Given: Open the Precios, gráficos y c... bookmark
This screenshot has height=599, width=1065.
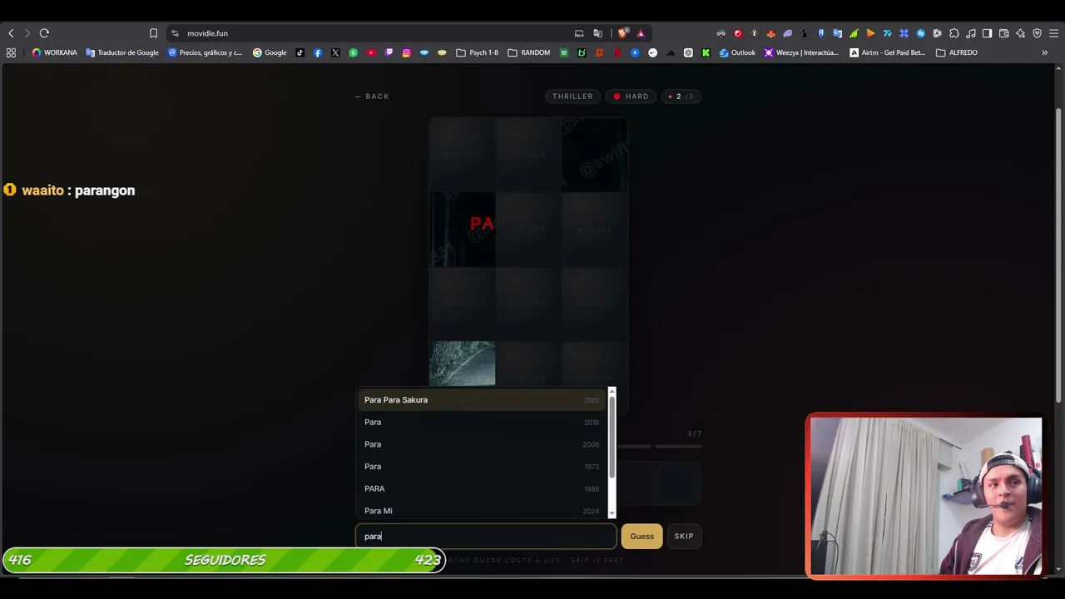Looking at the screenshot, I should tap(205, 52).
